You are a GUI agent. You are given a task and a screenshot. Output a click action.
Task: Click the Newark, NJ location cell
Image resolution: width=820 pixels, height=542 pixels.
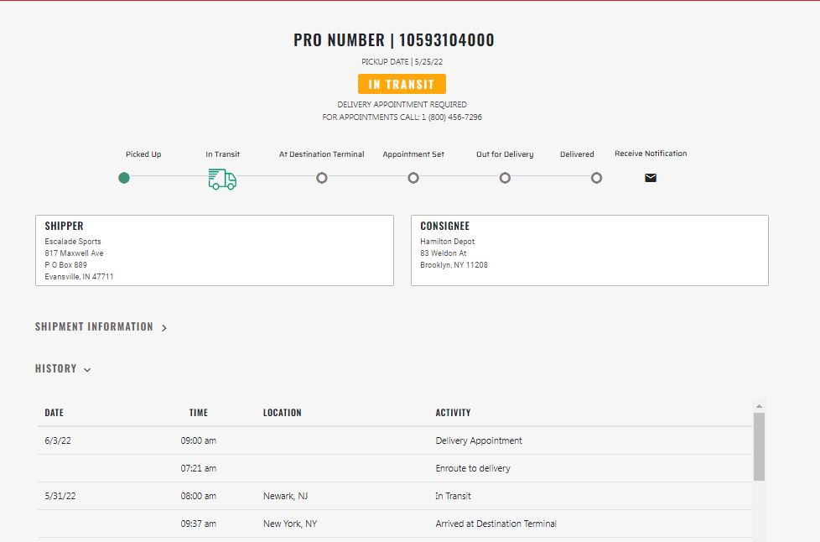click(x=285, y=496)
